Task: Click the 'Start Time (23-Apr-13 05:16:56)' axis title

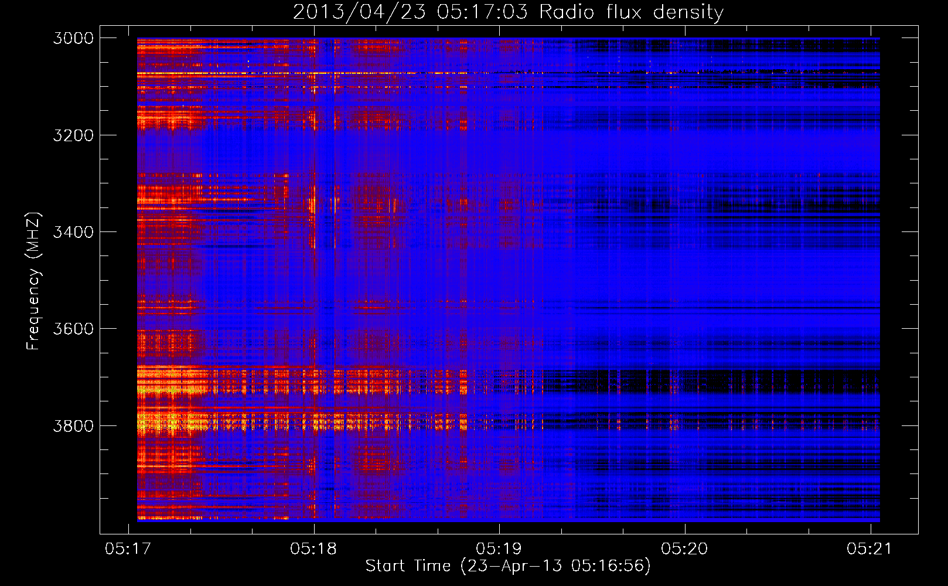Action: pos(508,566)
